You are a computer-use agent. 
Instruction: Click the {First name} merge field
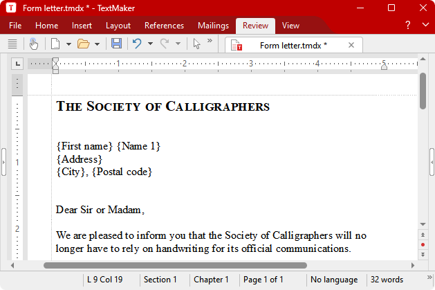84,146
